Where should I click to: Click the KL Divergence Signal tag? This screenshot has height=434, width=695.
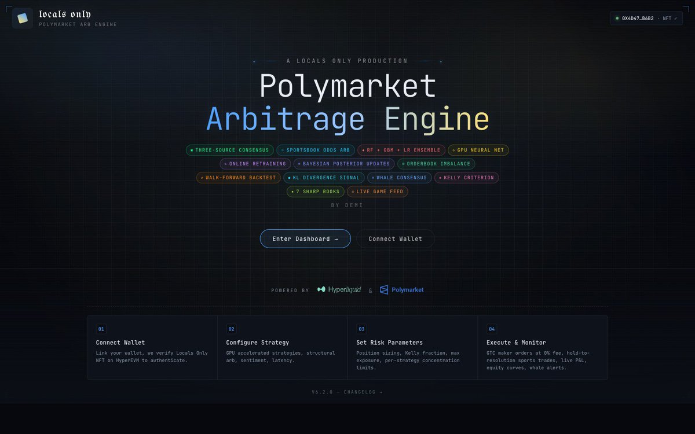(x=324, y=178)
